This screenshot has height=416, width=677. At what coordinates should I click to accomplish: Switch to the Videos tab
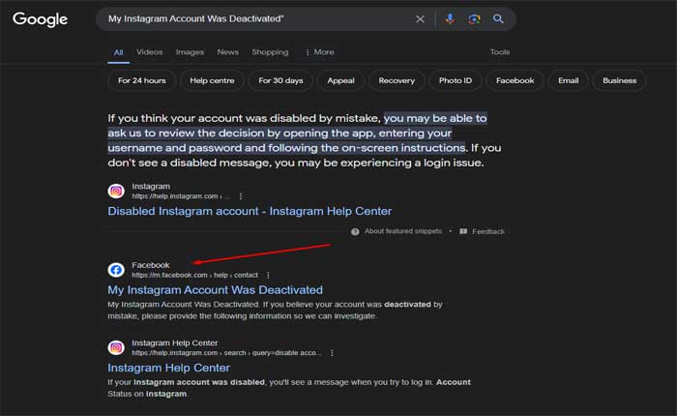(x=149, y=52)
